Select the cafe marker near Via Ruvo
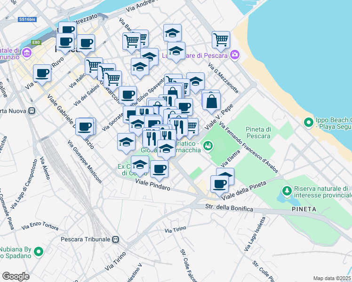This screenshot has width=352, height=282. [x=42, y=74]
